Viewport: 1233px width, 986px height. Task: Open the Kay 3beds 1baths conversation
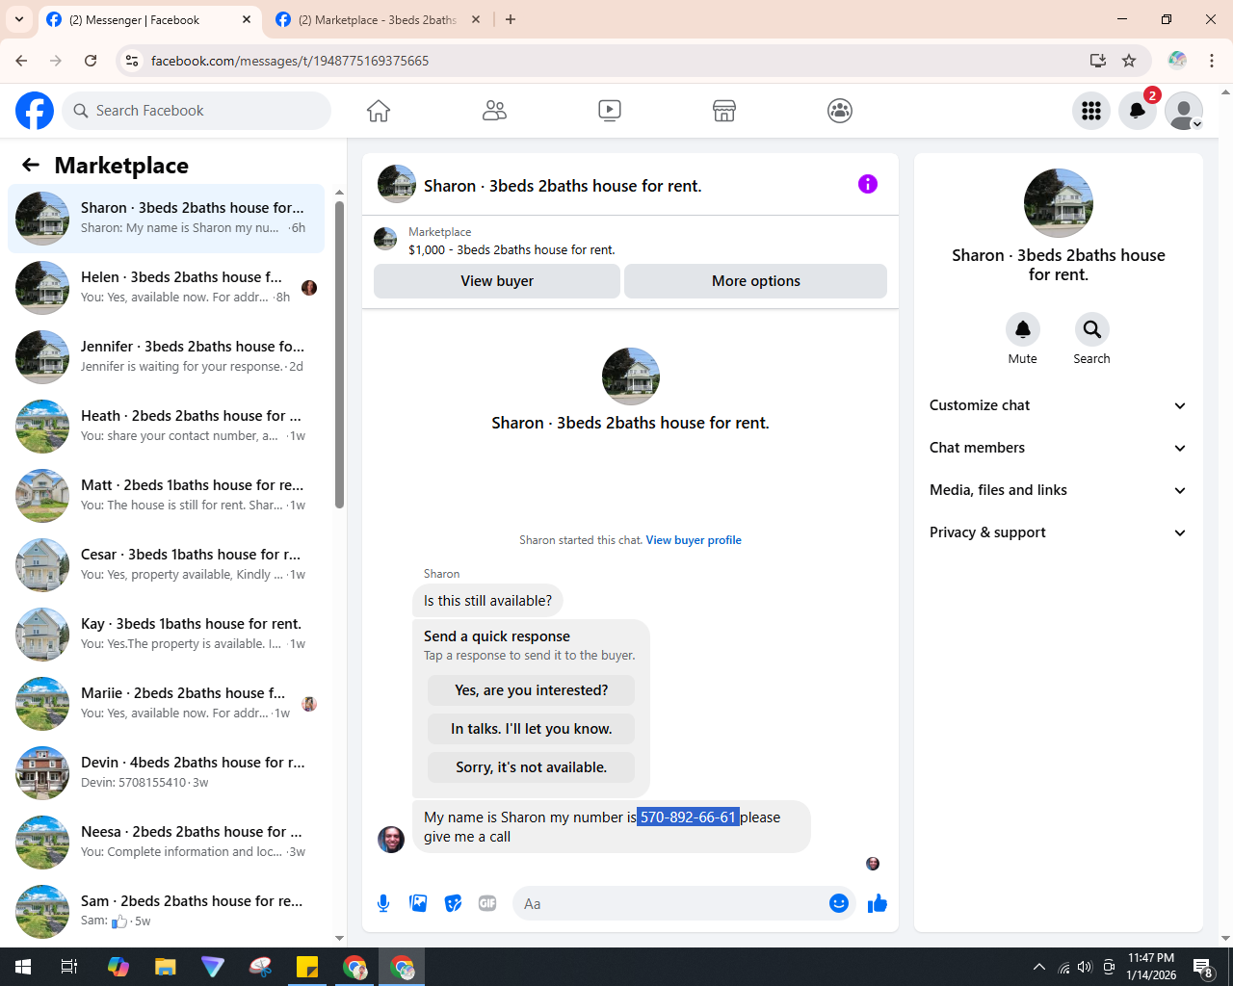[x=166, y=635]
